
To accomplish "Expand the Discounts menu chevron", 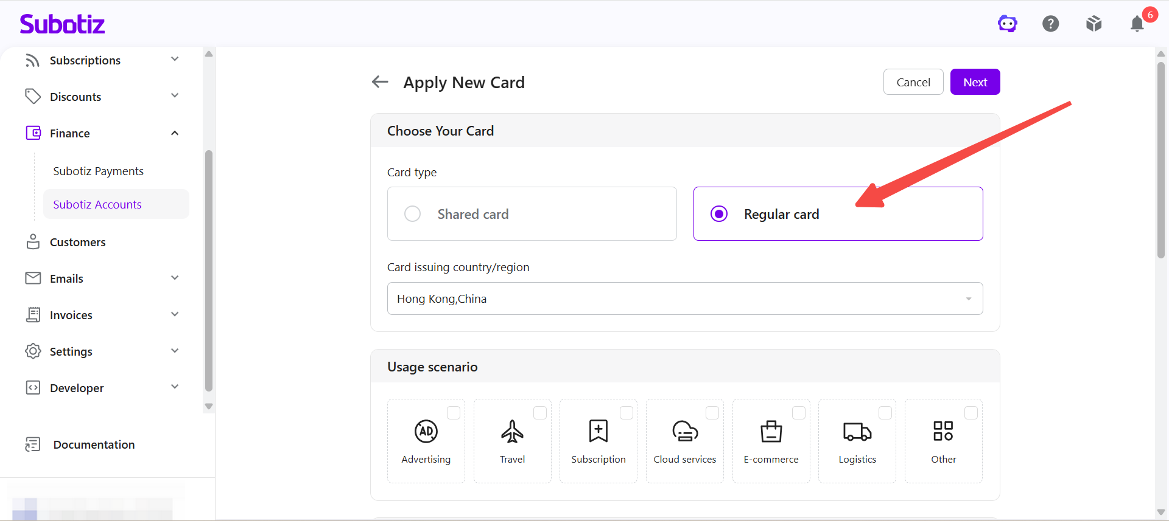I will 175,95.
